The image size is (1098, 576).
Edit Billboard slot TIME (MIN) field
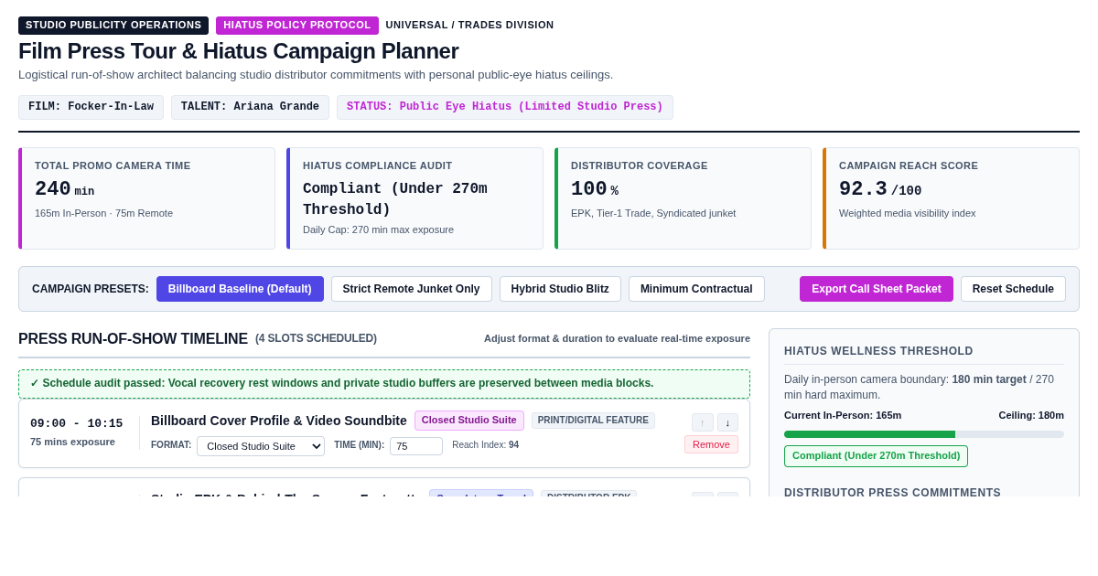coord(416,446)
